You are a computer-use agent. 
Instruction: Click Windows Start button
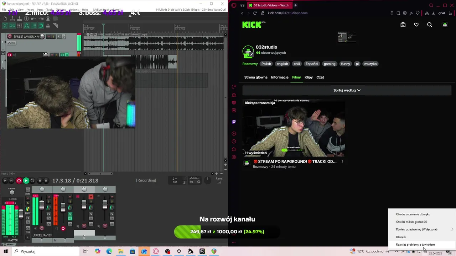tap(6, 251)
